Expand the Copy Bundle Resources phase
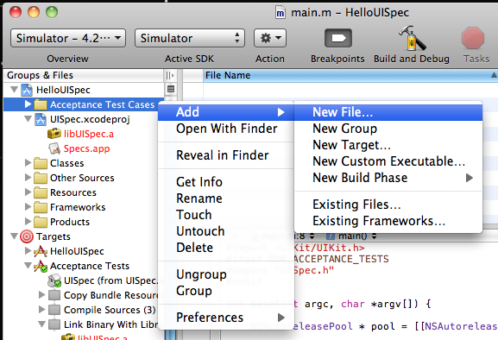Image resolution: width=498 pixels, height=340 pixels. (41, 294)
